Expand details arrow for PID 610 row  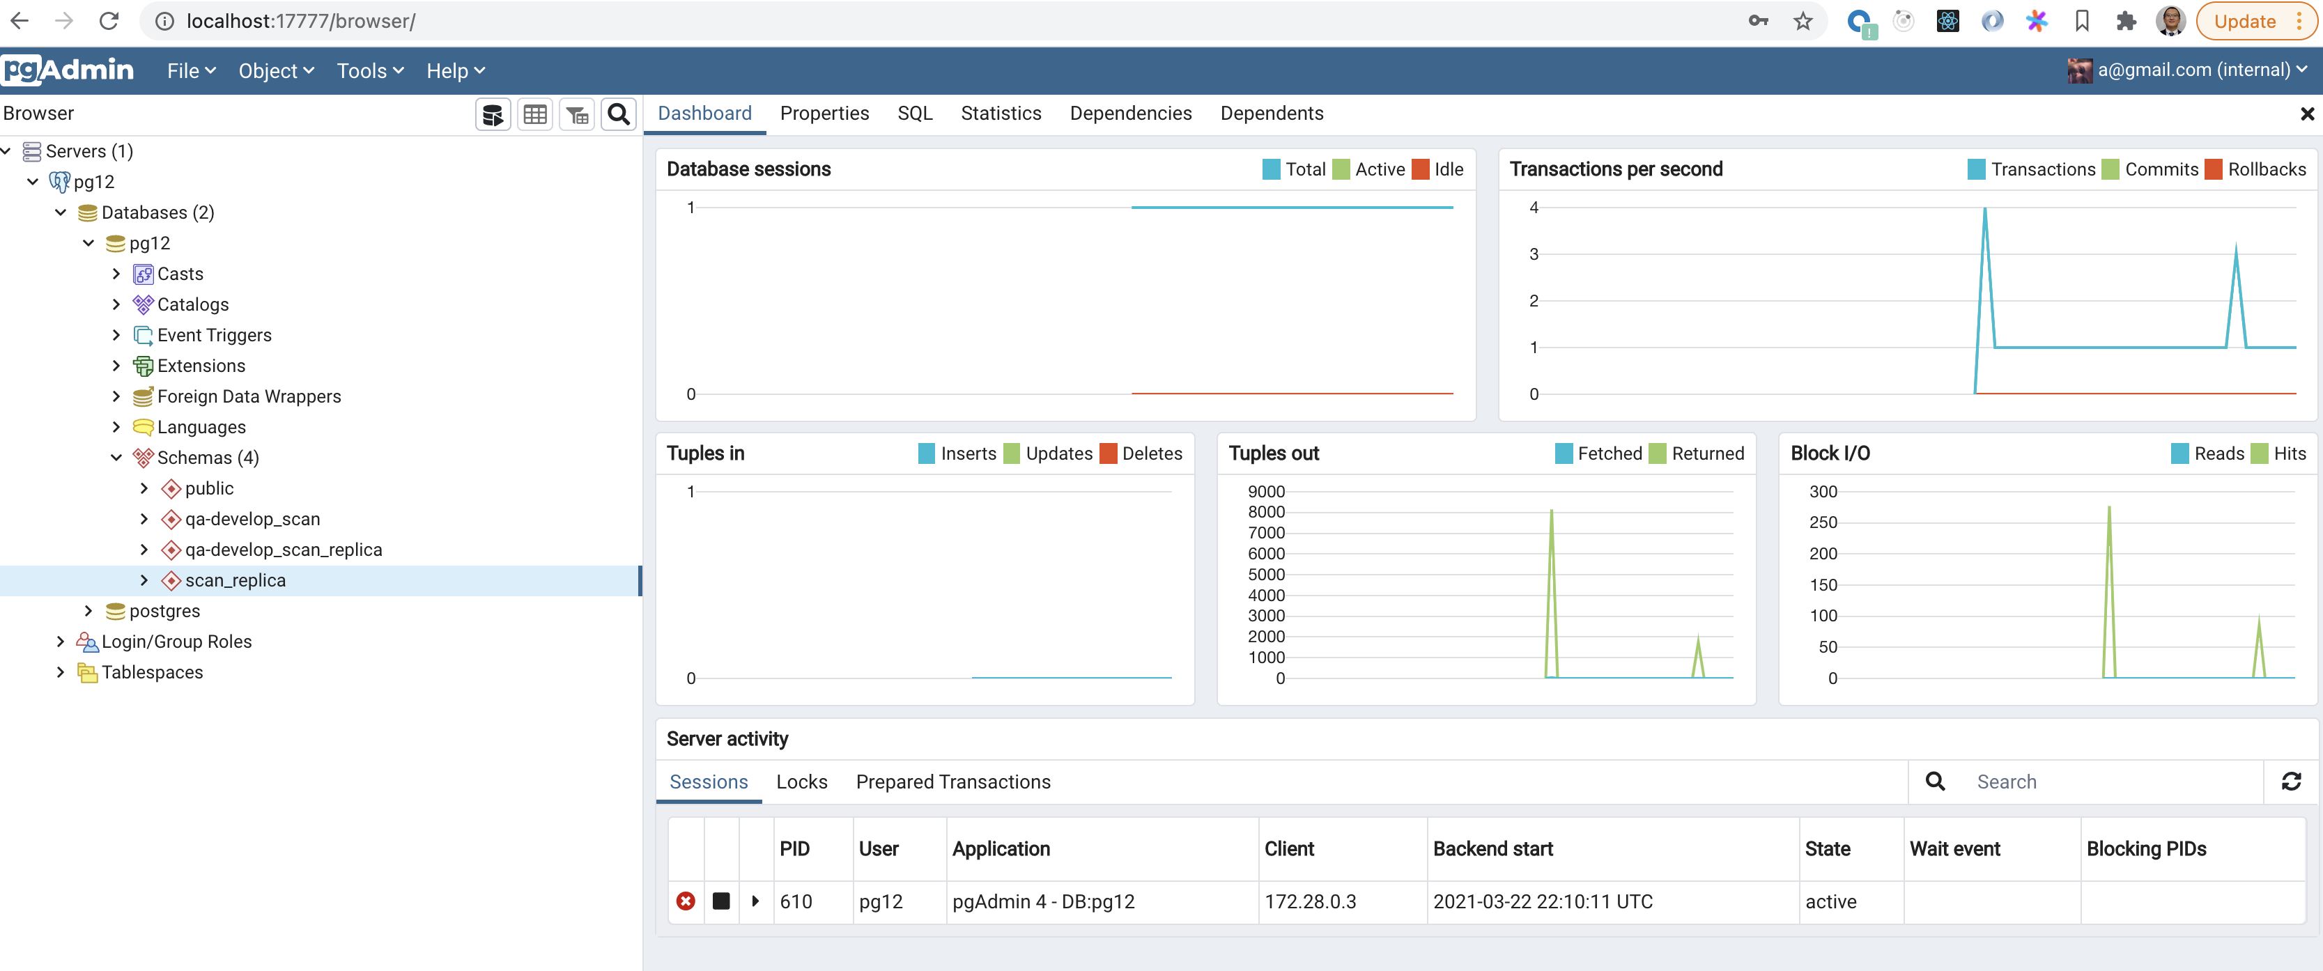756,901
